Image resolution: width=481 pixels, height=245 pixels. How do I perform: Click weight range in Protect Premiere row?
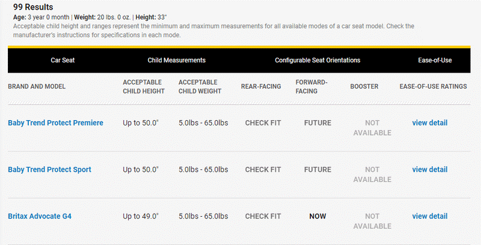pyautogui.click(x=203, y=123)
